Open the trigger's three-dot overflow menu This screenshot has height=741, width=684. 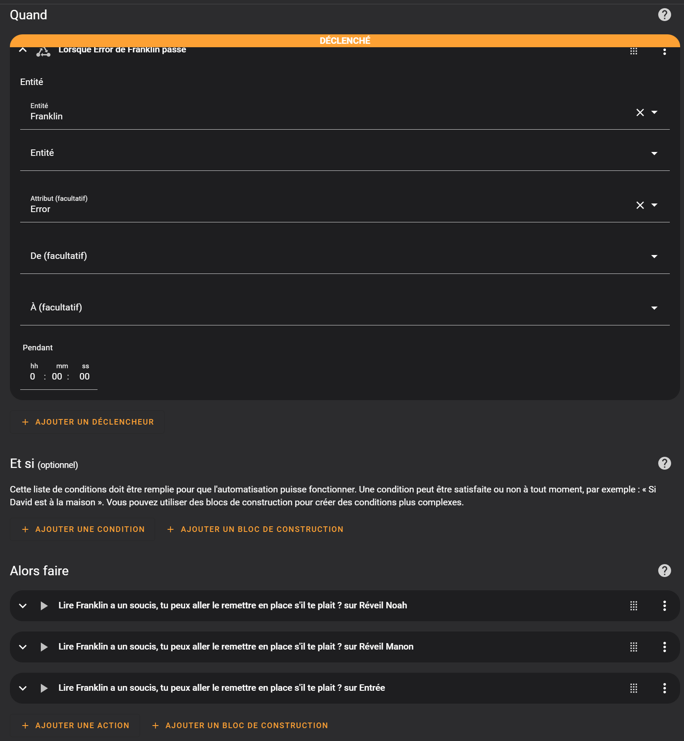pos(664,52)
